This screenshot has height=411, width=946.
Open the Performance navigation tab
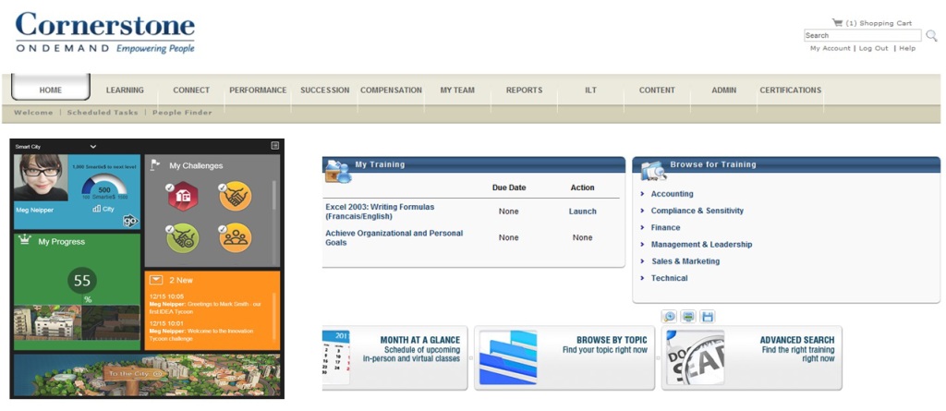(x=258, y=91)
